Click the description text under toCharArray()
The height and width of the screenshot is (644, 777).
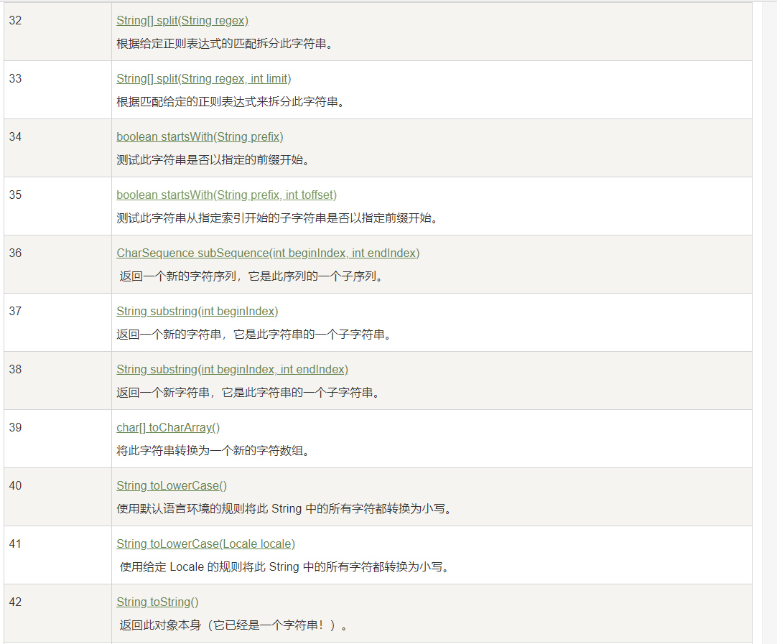[x=213, y=452]
